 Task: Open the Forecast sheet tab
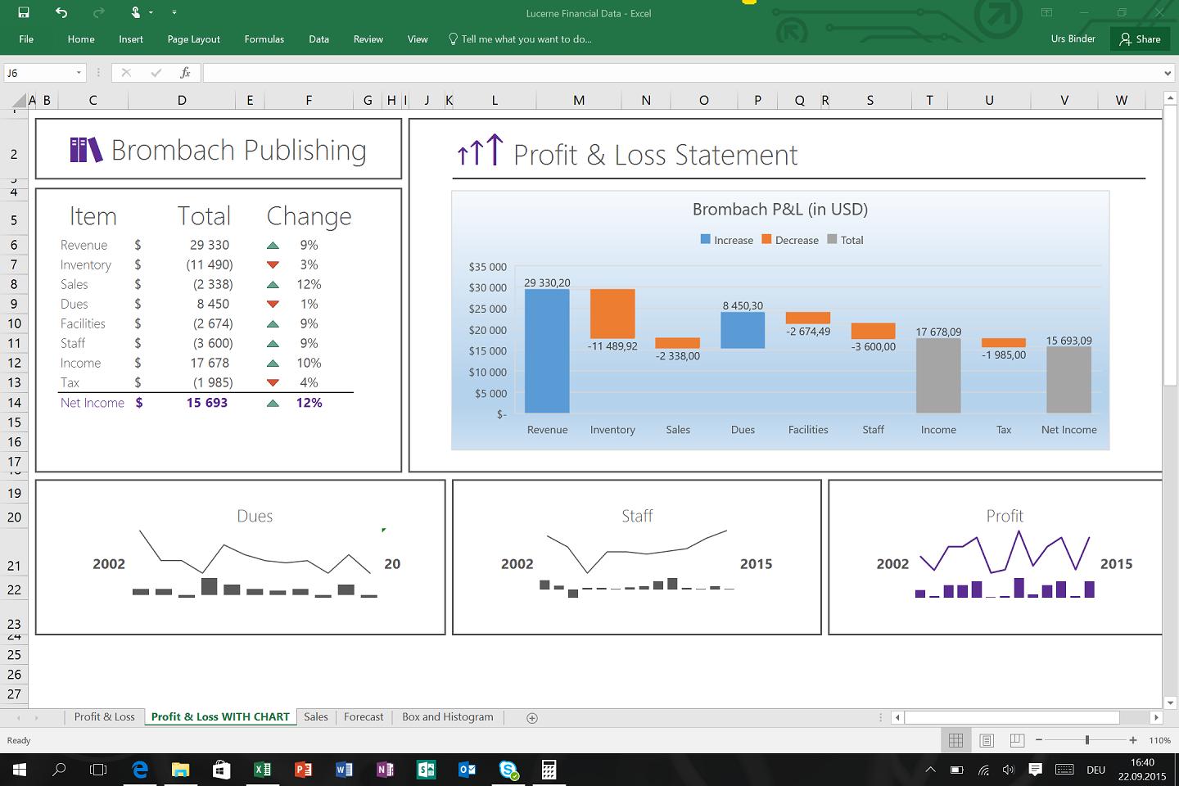point(364,716)
